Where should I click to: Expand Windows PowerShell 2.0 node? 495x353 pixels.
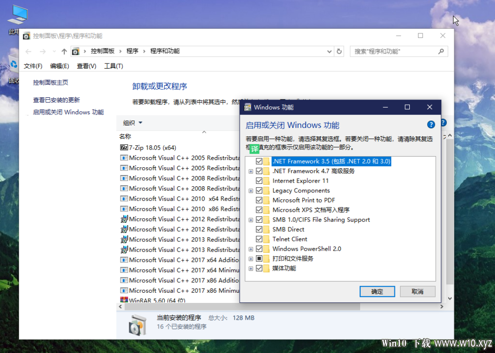click(x=251, y=249)
